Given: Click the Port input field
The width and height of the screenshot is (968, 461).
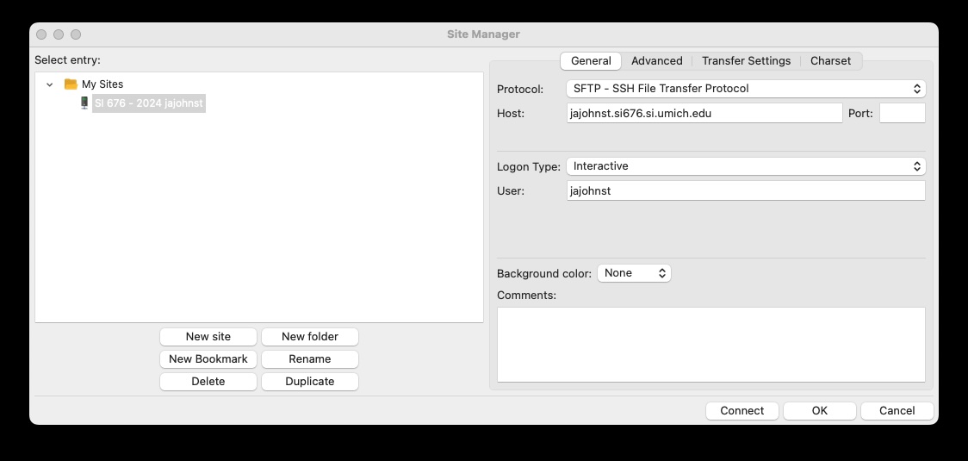Looking at the screenshot, I should 902,113.
